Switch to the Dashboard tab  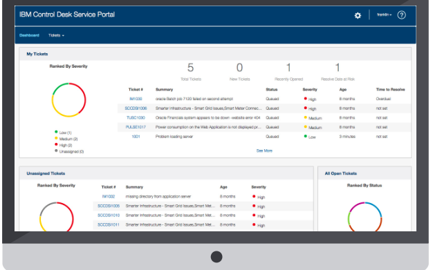tap(29, 35)
